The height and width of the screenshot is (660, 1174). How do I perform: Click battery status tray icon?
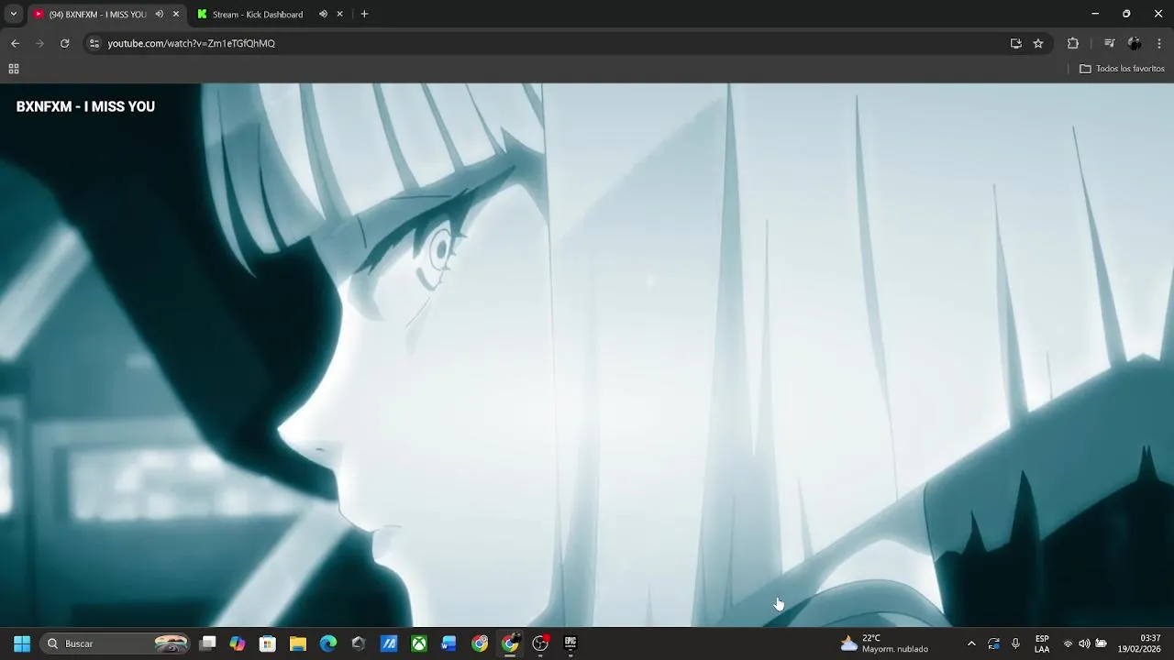1102,643
